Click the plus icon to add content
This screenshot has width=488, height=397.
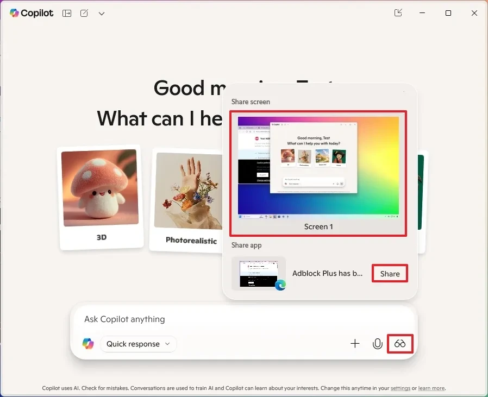[x=355, y=343]
